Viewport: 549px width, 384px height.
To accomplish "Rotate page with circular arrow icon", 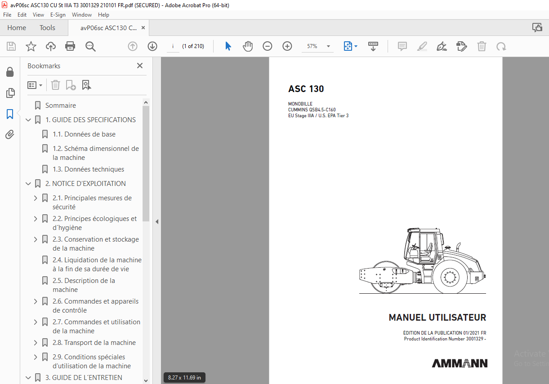I will (x=501, y=46).
